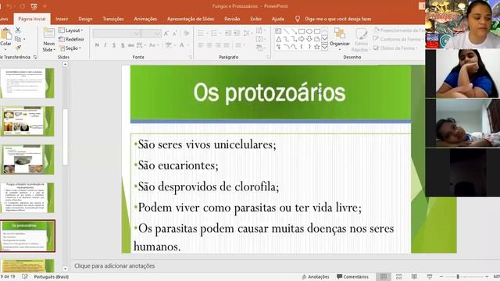500x281 pixels.
Task: Click Diga-me o que você deseja fazer
Action: [338, 19]
